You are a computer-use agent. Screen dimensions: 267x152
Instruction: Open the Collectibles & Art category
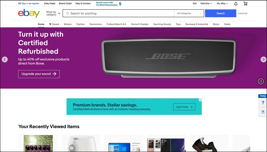point(116,24)
